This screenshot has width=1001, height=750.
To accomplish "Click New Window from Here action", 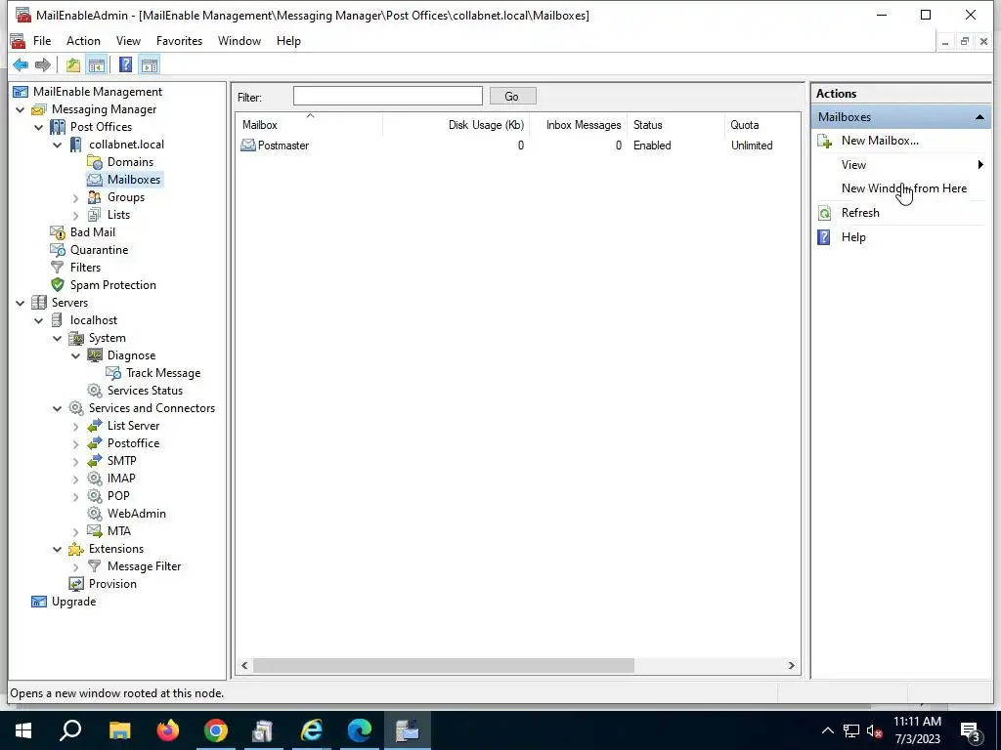I will (x=904, y=188).
